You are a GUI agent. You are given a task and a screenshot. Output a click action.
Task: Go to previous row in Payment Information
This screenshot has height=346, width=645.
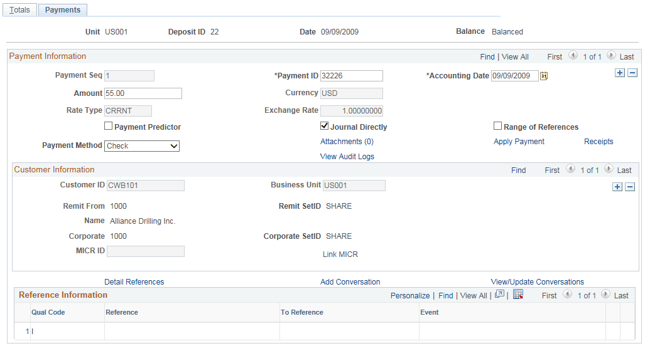(573, 55)
